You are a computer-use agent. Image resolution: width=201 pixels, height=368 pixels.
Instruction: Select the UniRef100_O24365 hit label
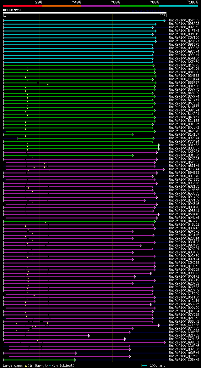coord(184,179)
